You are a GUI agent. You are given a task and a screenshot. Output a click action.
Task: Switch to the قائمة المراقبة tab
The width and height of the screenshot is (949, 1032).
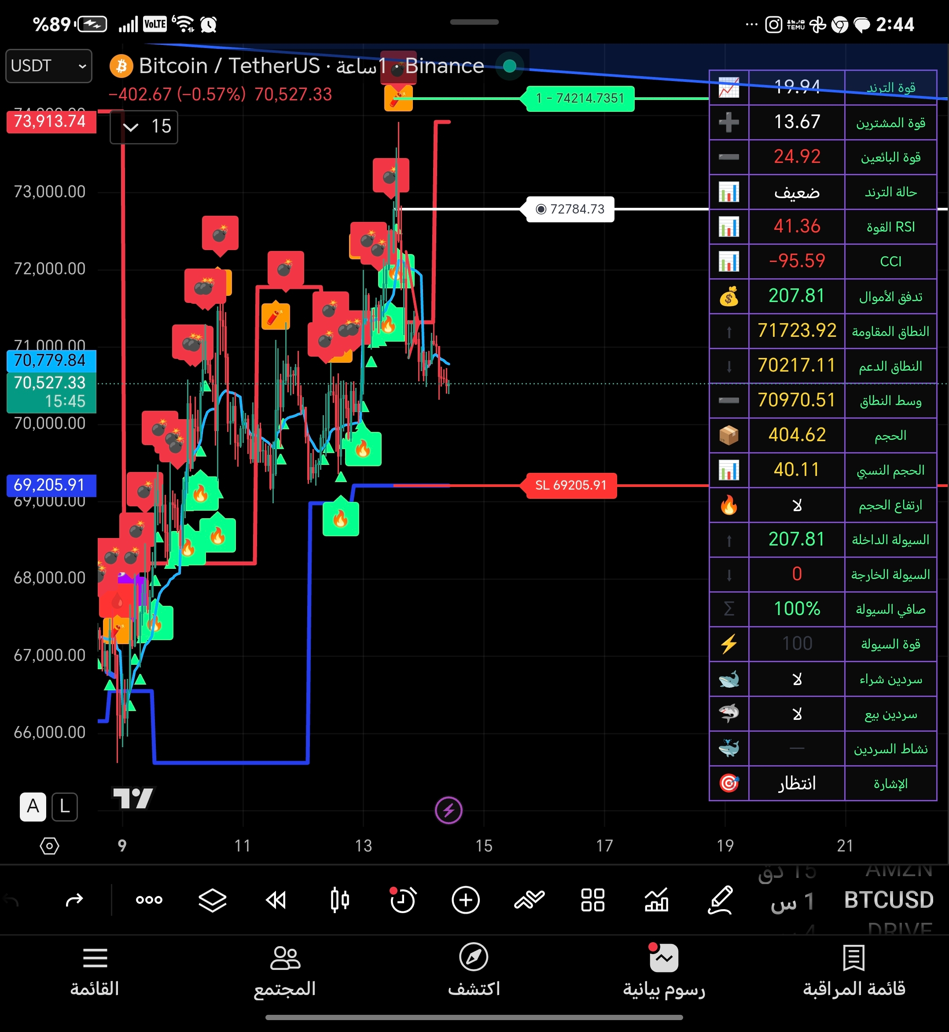click(853, 970)
